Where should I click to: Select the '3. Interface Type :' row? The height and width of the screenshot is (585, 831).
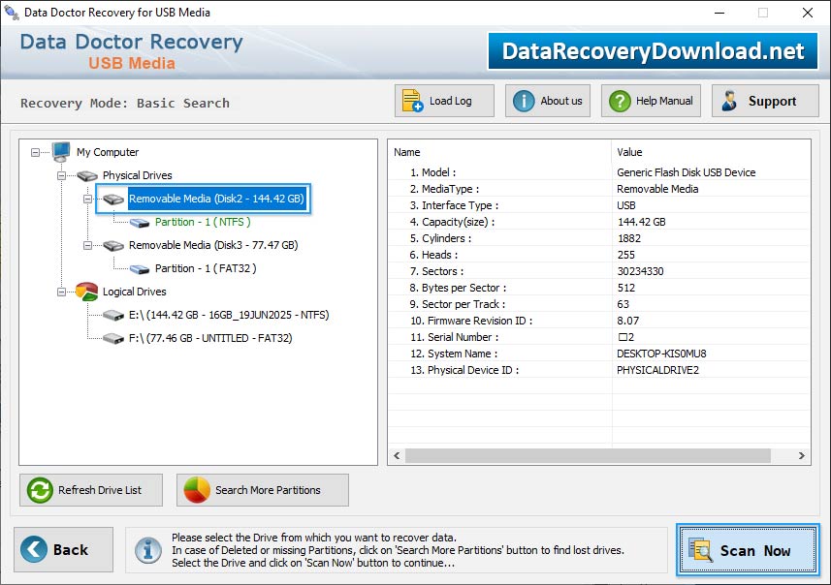tap(599, 205)
